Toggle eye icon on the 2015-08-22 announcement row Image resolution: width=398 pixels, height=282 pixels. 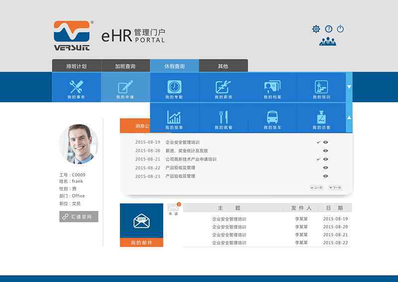[326, 168]
